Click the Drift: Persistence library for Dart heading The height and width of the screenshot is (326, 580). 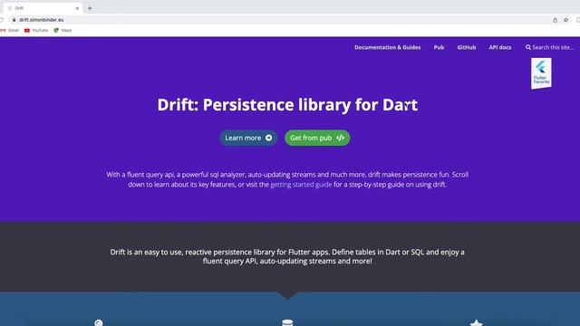pos(287,105)
